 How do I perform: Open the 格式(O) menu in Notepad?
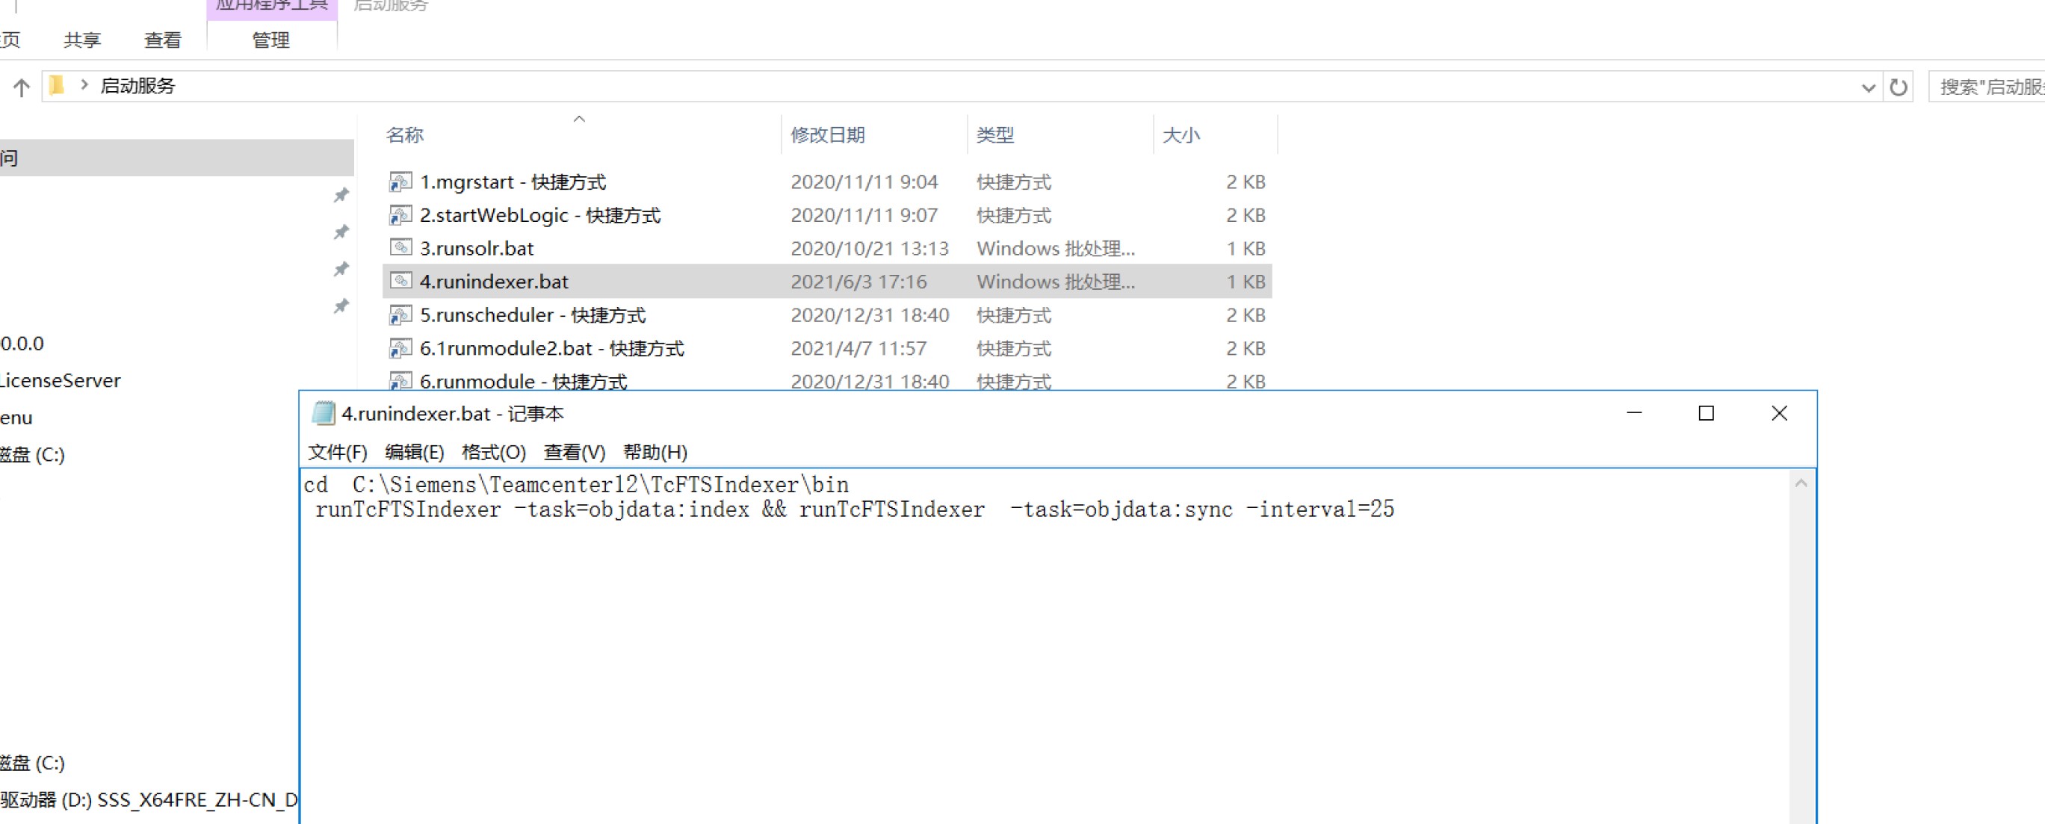(493, 452)
